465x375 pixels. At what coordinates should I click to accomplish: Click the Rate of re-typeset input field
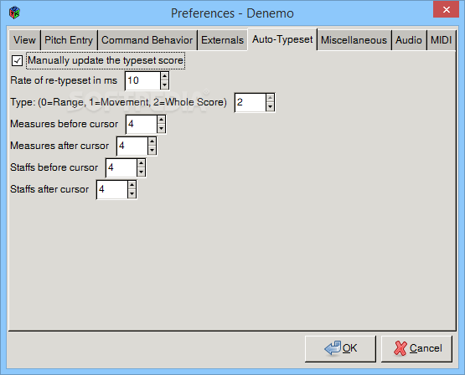click(143, 80)
